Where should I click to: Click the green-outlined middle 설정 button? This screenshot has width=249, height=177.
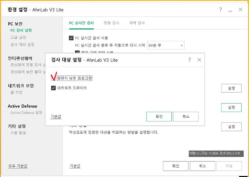click(231, 107)
